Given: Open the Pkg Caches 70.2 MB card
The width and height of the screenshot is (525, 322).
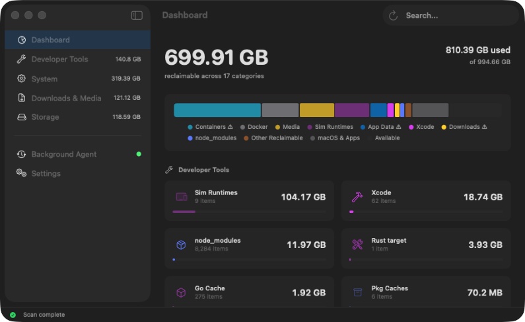Looking at the screenshot, I should [x=426, y=291].
